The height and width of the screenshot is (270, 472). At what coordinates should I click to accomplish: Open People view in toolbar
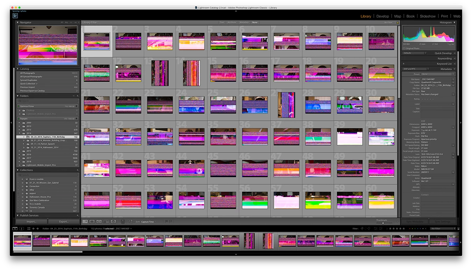coord(113,221)
